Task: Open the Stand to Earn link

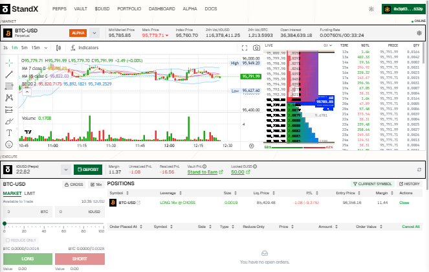Action: click(x=205, y=172)
